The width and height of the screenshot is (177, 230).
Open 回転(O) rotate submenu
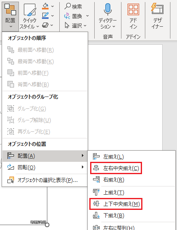[45, 168]
